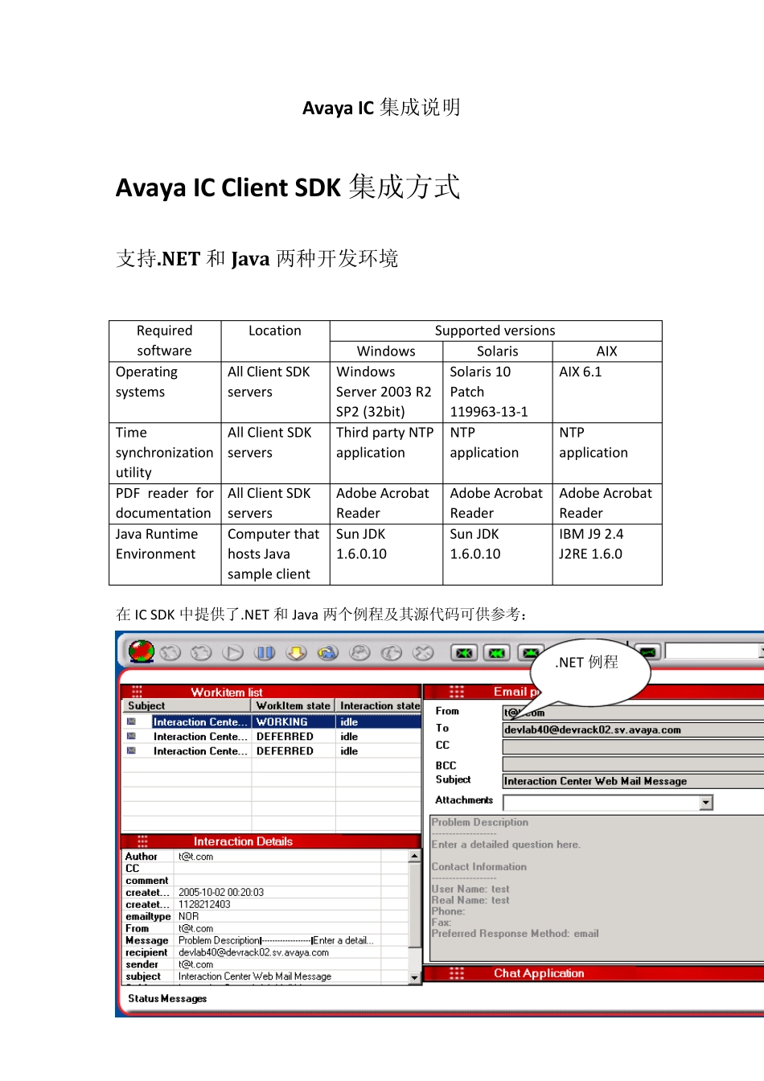Image resolution: width=764 pixels, height=1081 pixels.
Task: Click Subject field Interaction Center Web Mail Message
Action: (633, 781)
